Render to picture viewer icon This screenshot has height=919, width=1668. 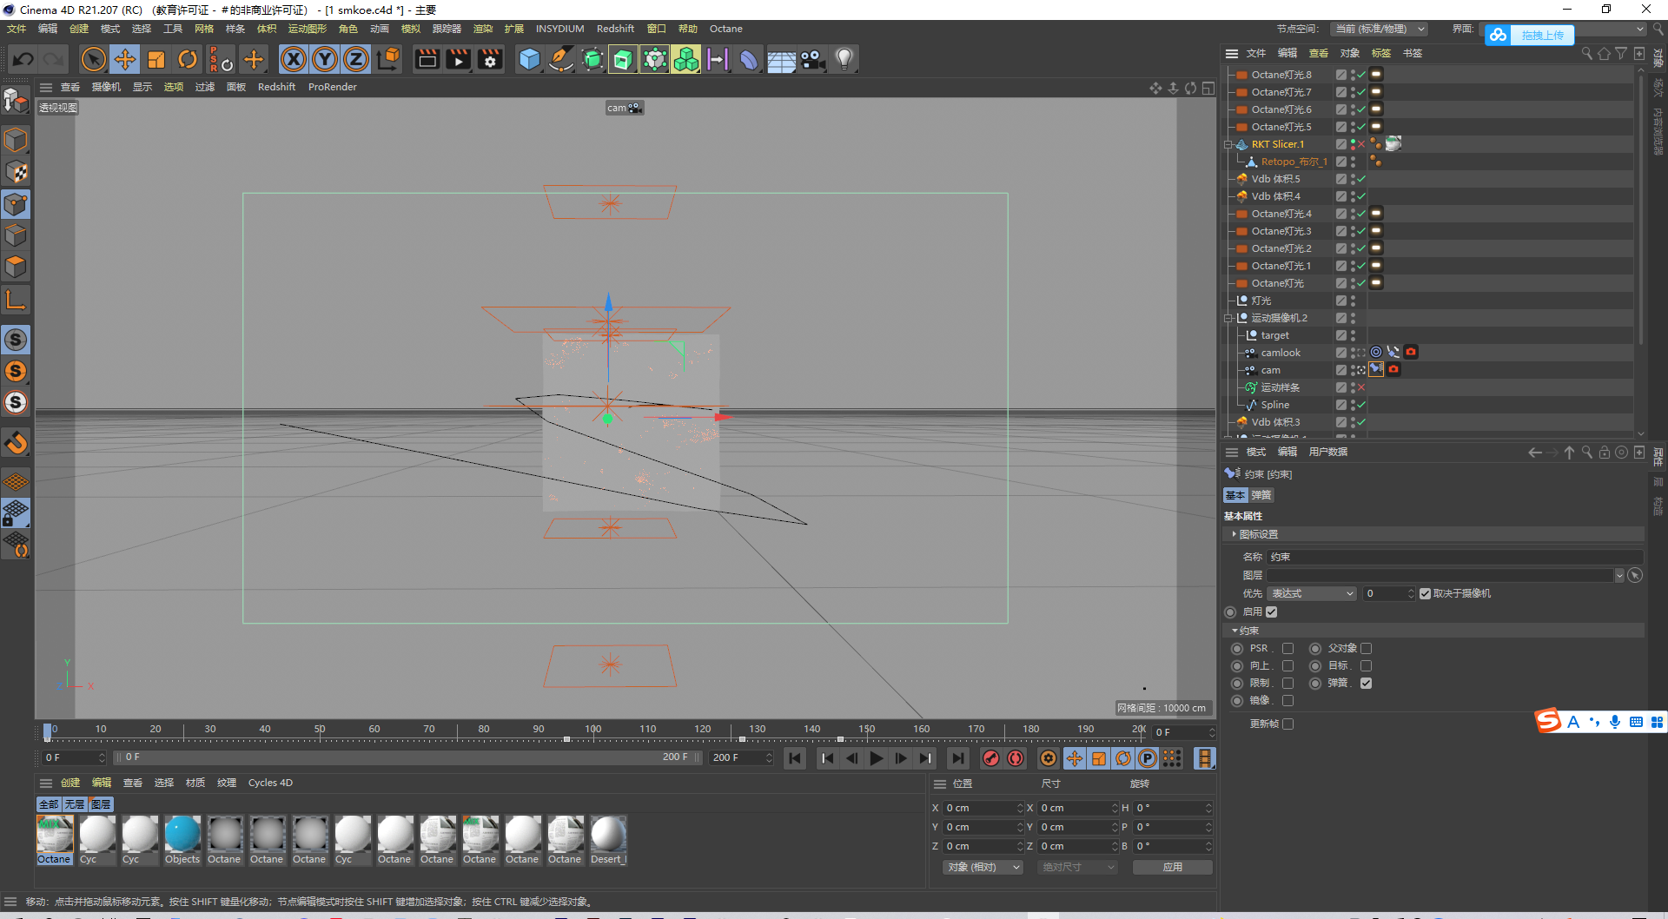point(459,59)
